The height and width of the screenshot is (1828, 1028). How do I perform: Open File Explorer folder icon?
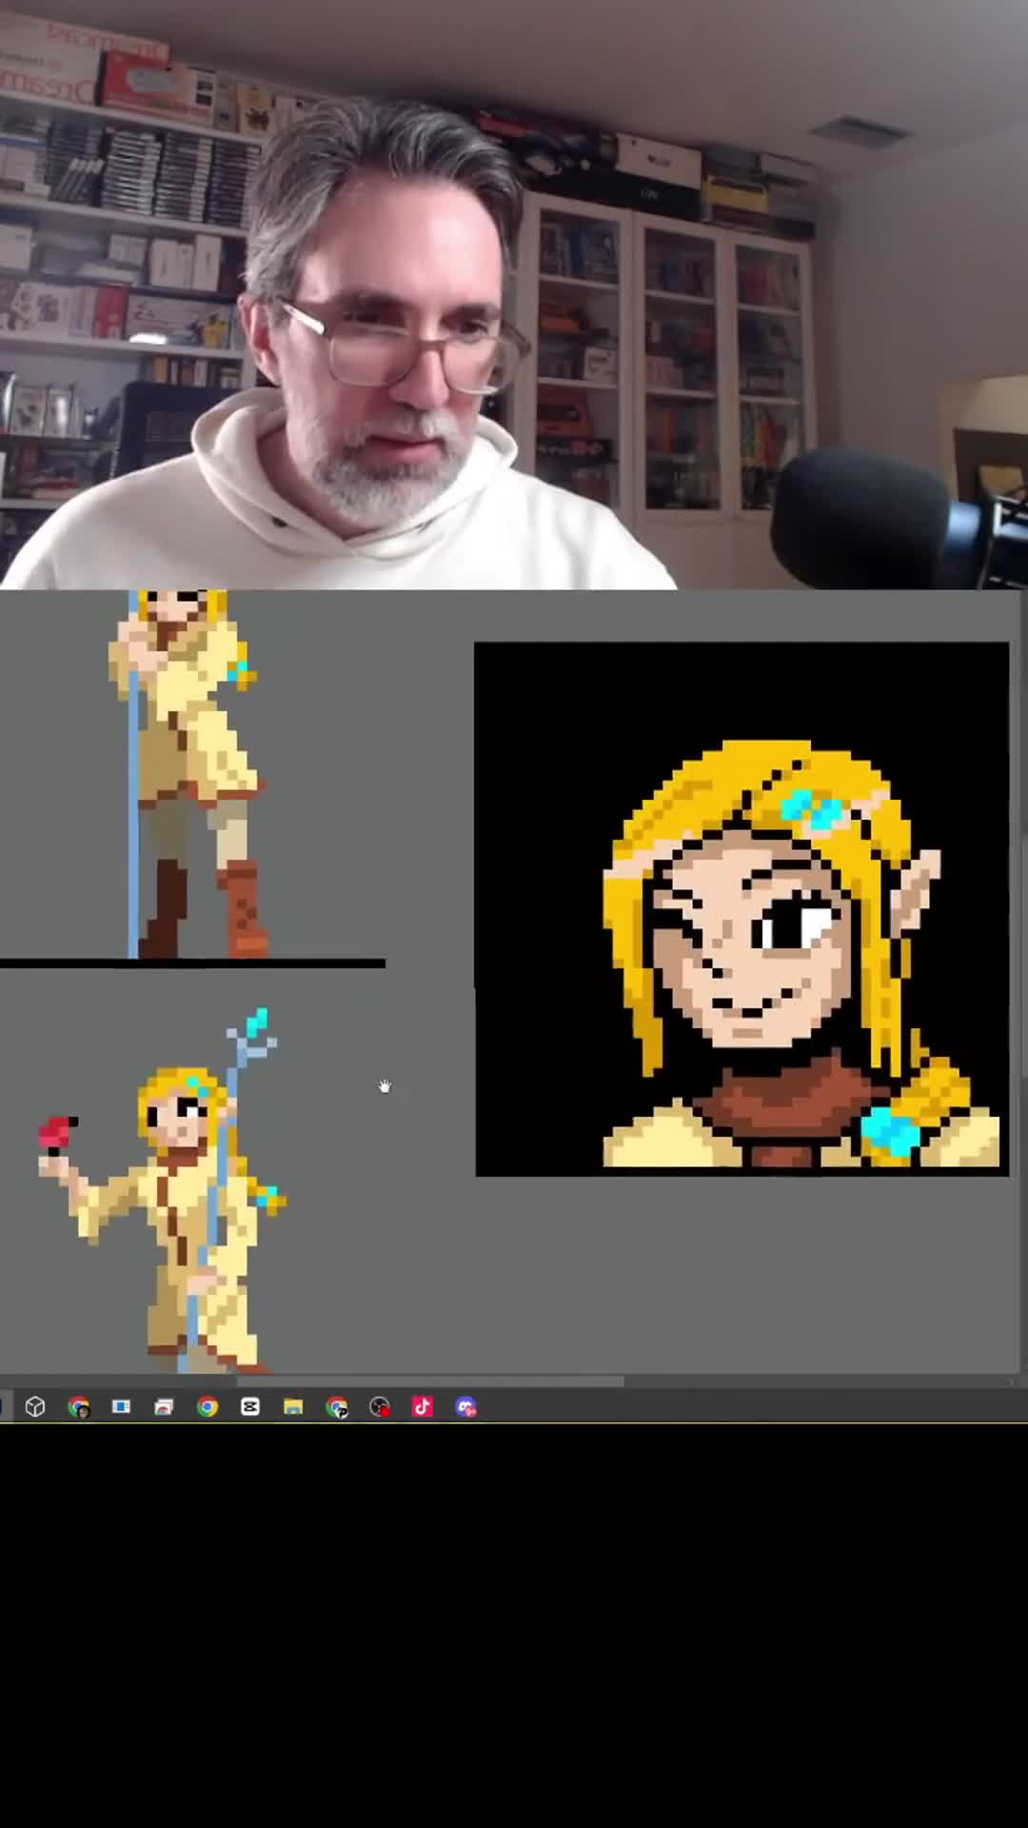pyautogui.click(x=293, y=1406)
